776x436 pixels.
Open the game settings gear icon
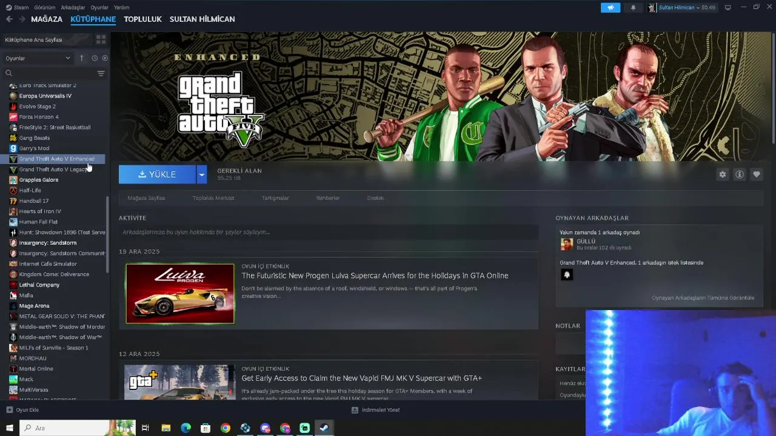[722, 174]
